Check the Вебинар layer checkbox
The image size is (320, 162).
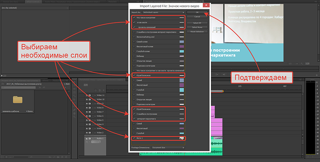134,56
